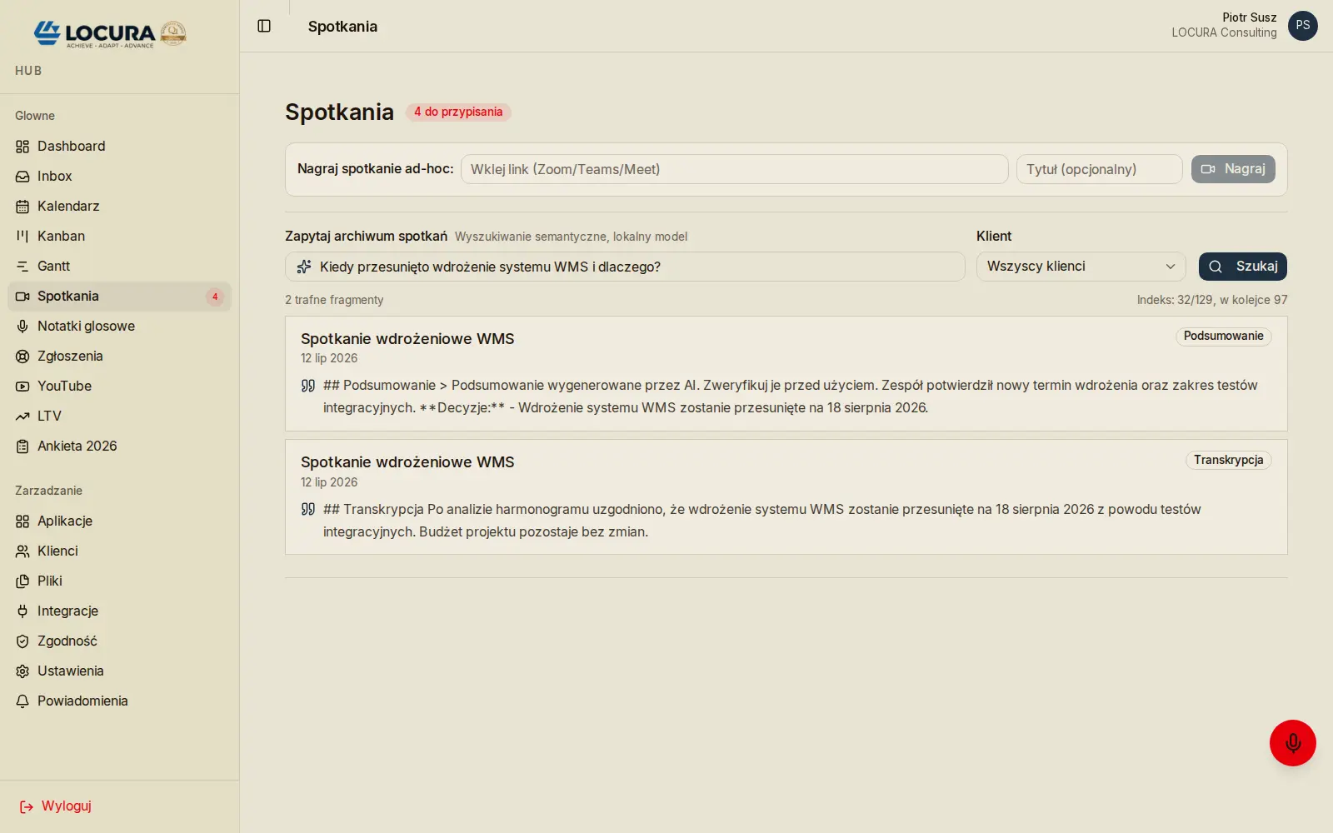Focus the Tytuł (opcjonalny) input field
The image size is (1333, 833).
point(1099,169)
